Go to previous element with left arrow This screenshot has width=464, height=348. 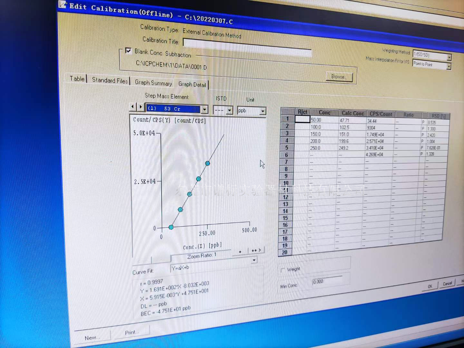(x=132, y=106)
